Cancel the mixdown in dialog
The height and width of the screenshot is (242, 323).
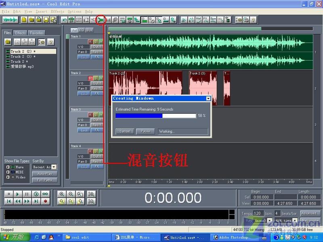pos(125,131)
